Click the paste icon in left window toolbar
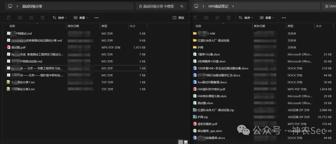336x144 pixels. click(x=9, y=18)
